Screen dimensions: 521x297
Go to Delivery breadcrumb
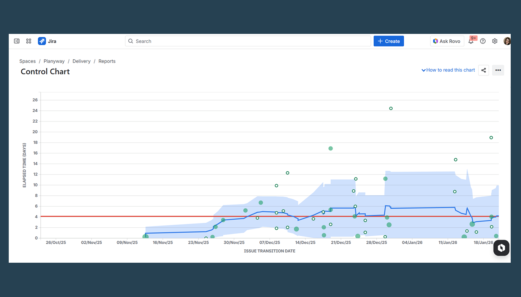click(x=82, y=61)
